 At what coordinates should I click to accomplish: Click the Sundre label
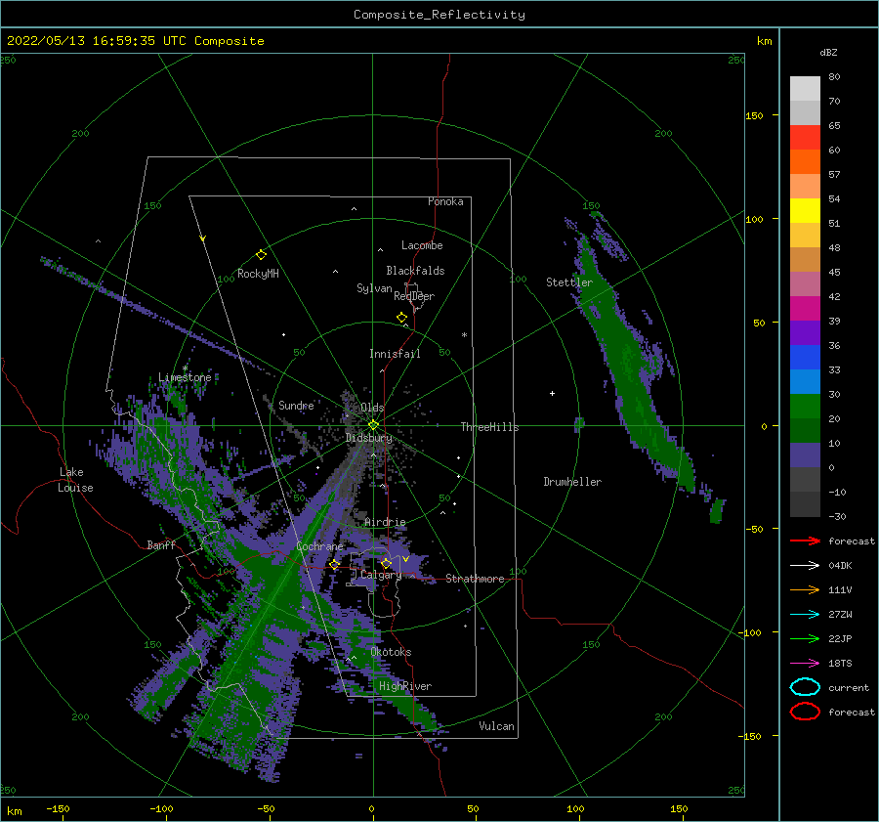click(296, 405)
